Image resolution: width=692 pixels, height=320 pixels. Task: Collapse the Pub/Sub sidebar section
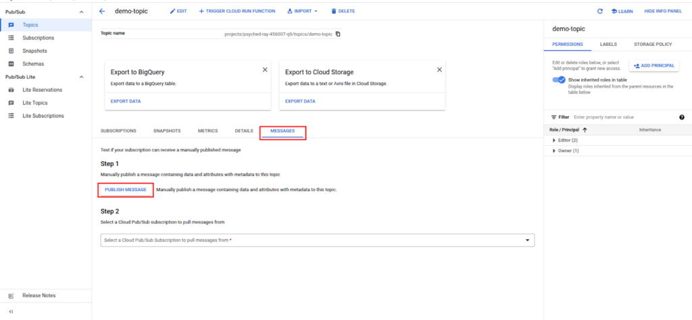pos(81,12)
